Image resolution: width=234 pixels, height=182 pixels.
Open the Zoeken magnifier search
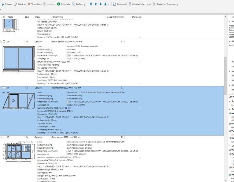tap(77, 4)
